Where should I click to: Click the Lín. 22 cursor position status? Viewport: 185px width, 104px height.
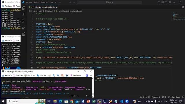145,97
